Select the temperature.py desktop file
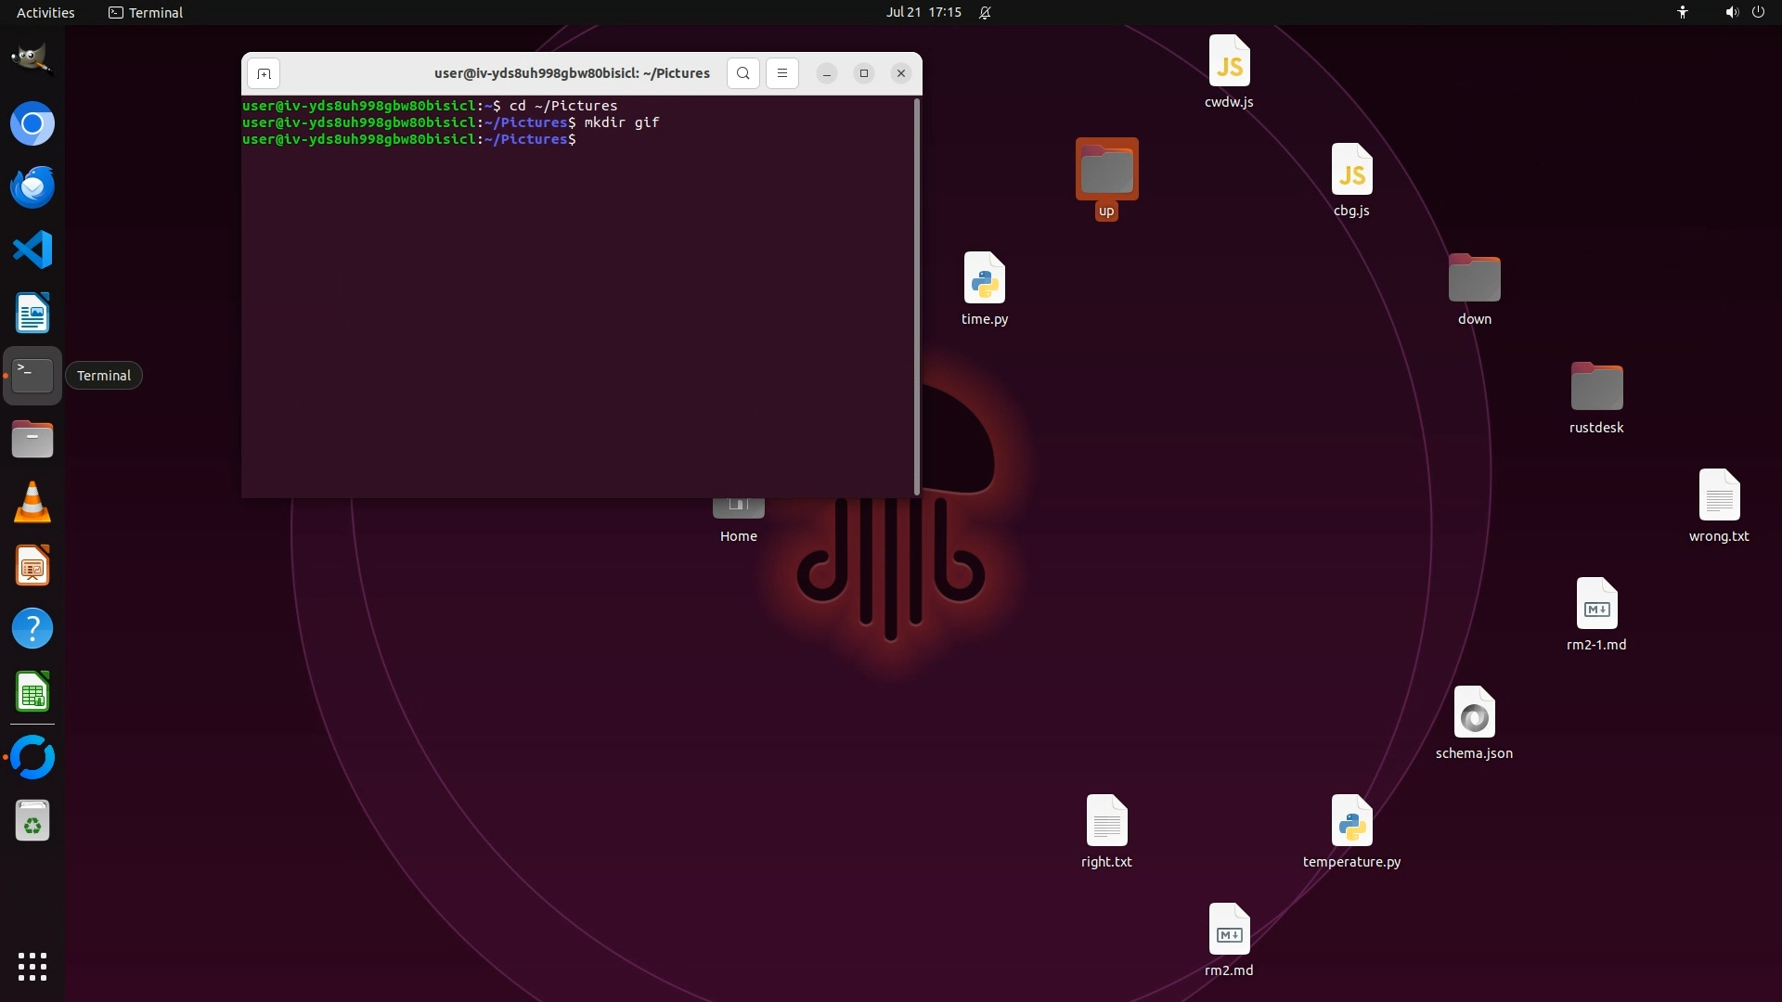The image size is (1782, 1002). pos(1351,822)
